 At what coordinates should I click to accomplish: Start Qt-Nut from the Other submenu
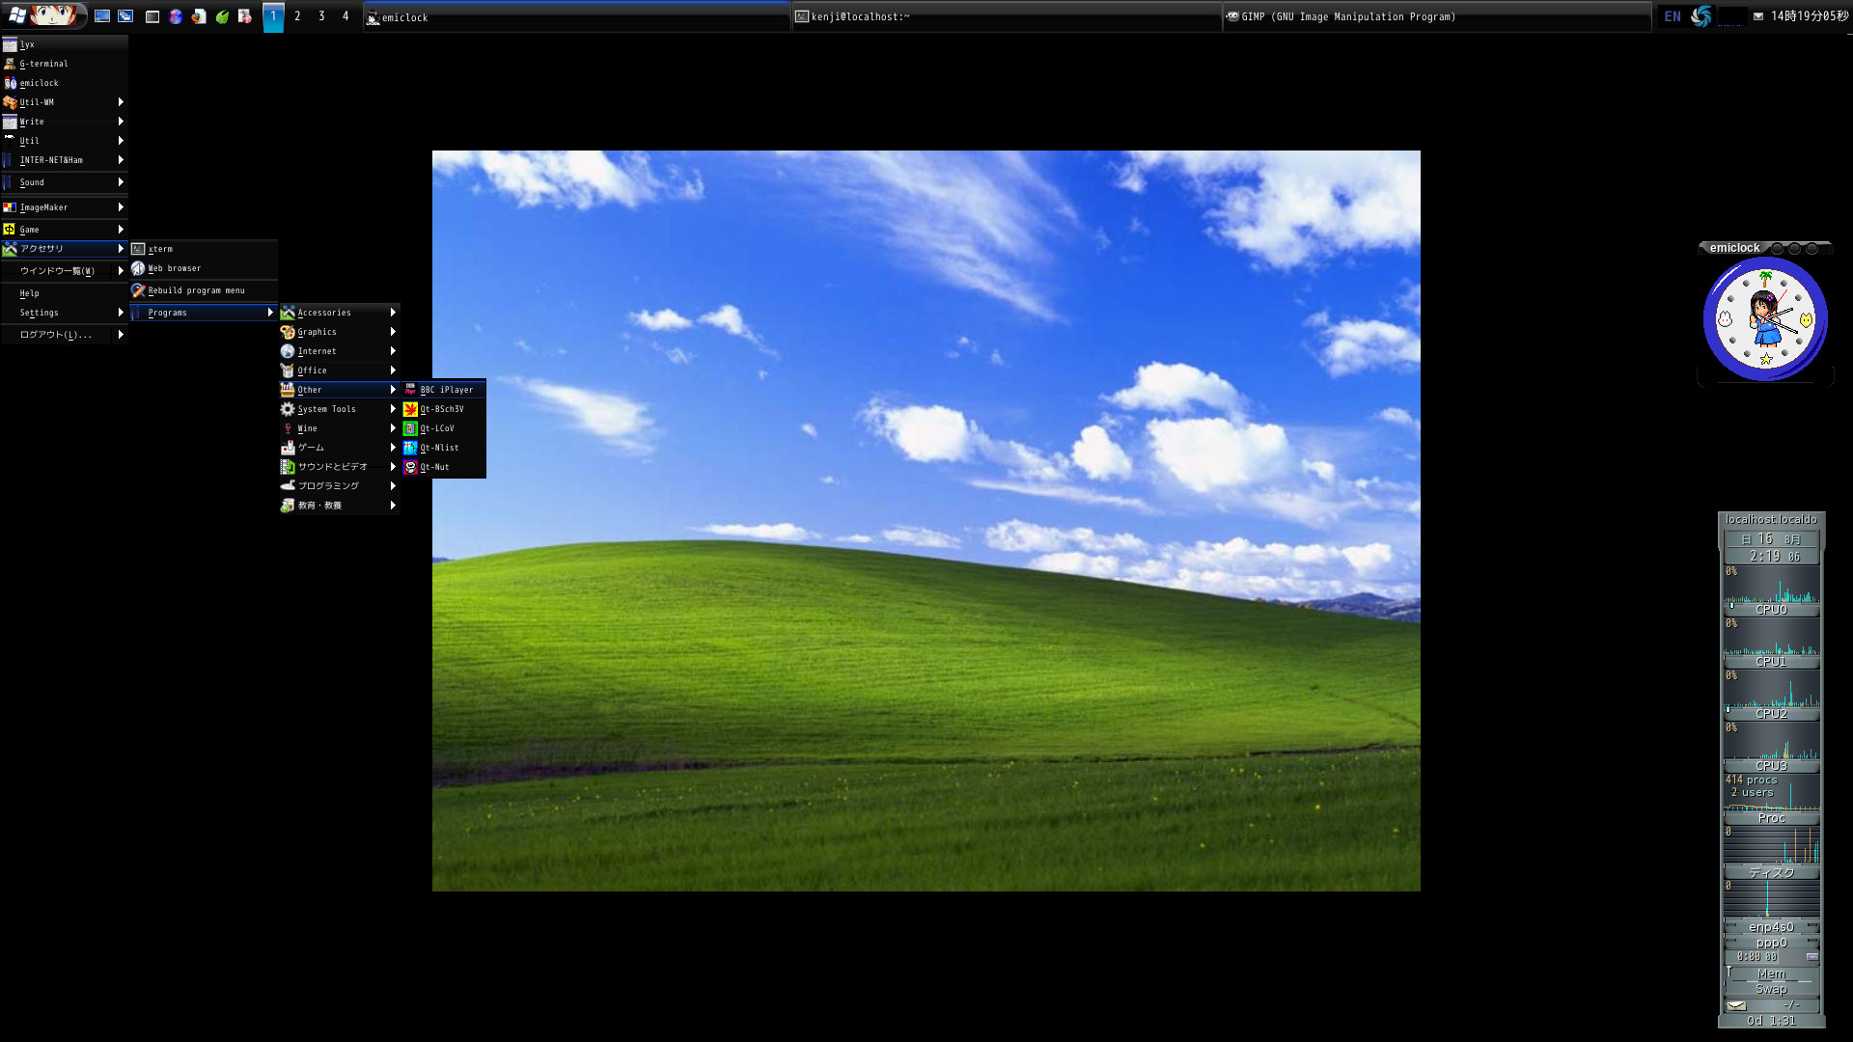click(434, 467)
